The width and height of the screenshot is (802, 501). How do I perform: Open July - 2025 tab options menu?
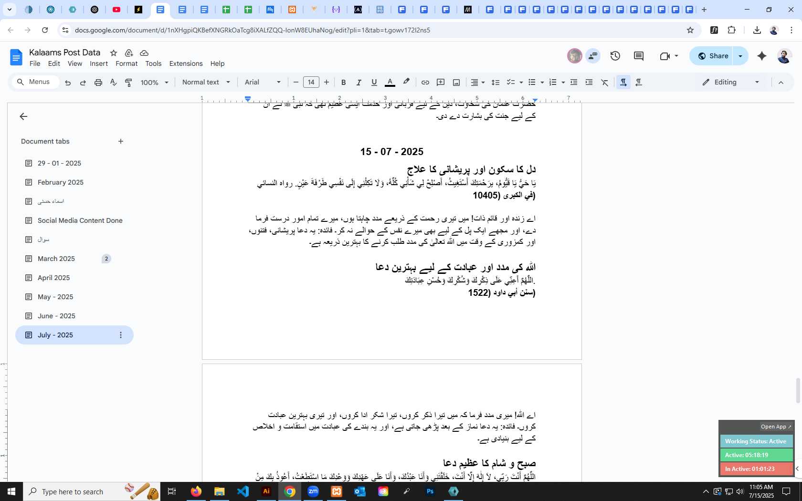121,335
